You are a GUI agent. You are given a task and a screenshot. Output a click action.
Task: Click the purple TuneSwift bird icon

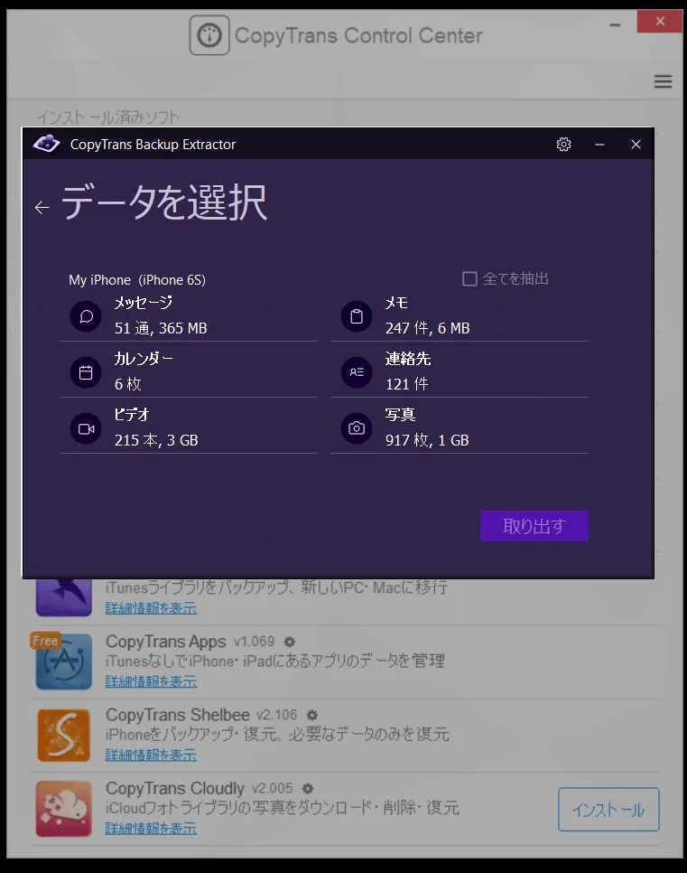coord(63,597)
